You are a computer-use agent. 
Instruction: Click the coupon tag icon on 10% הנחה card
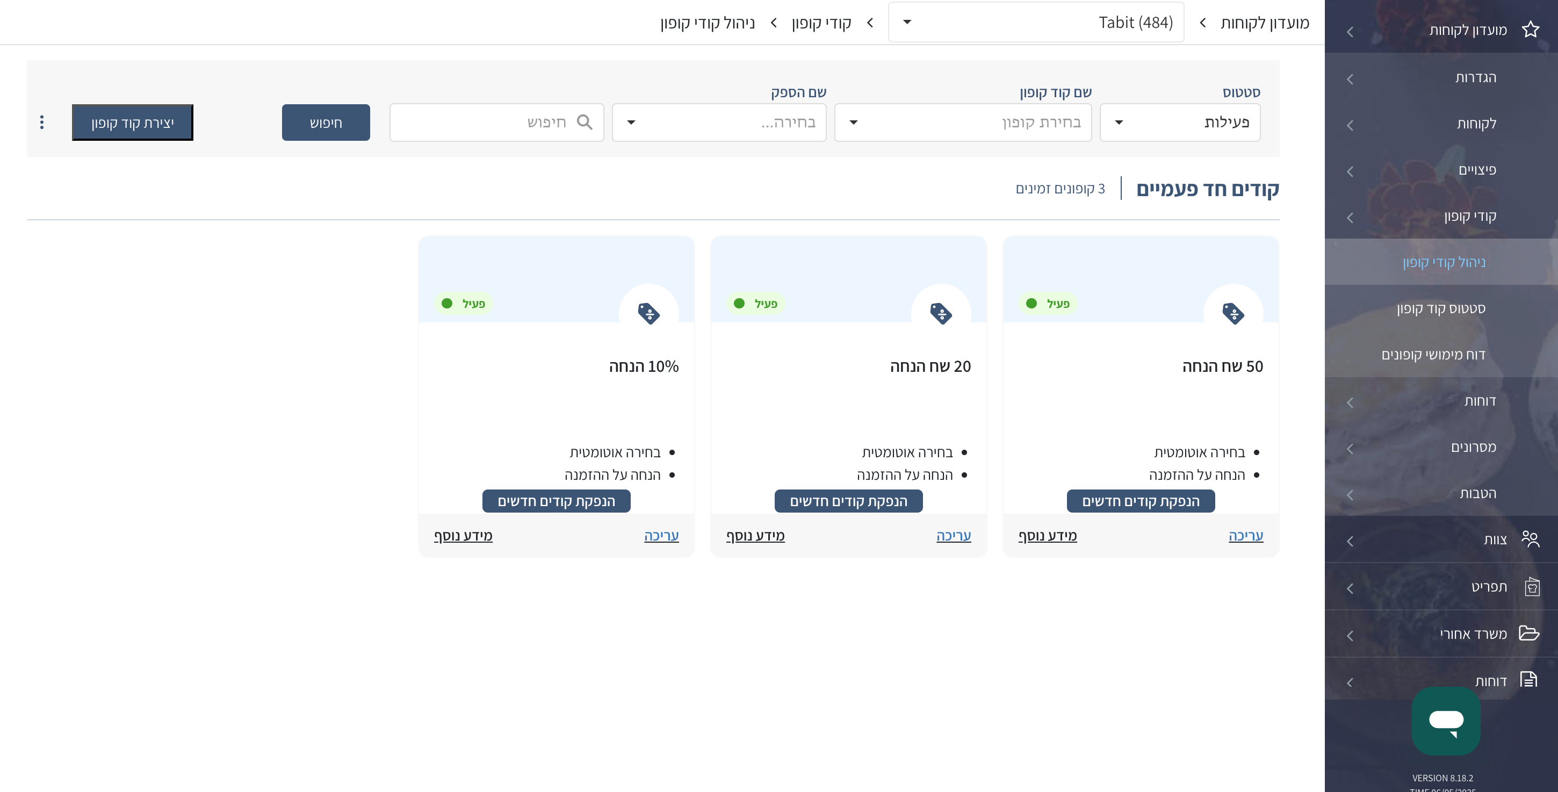click(648, 313)
